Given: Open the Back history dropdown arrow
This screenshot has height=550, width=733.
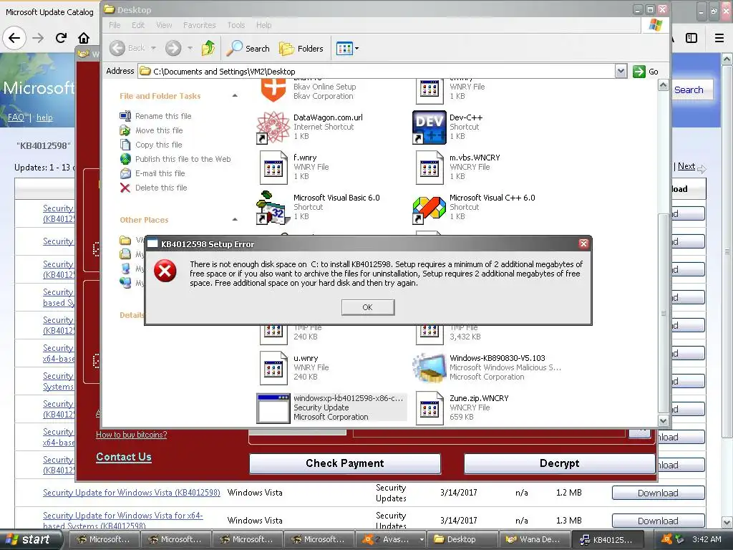Looking at the screenshot, I should click(153, 48).
